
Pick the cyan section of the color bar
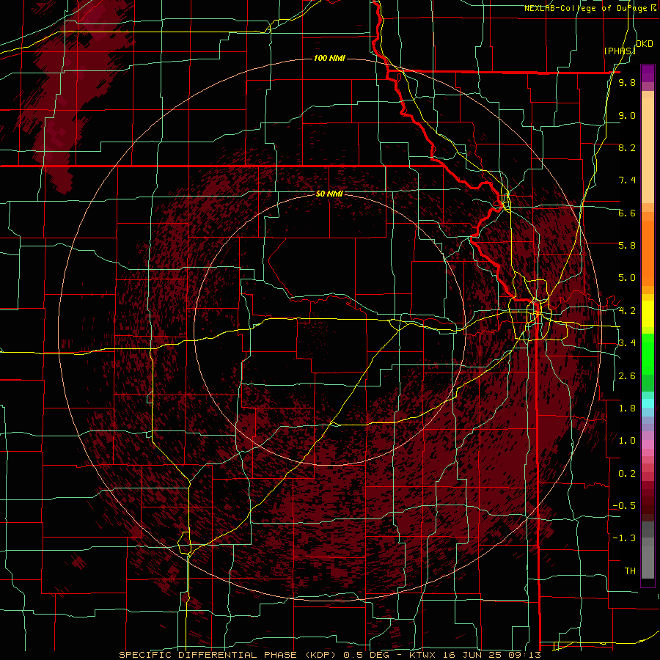pos(648,403)
